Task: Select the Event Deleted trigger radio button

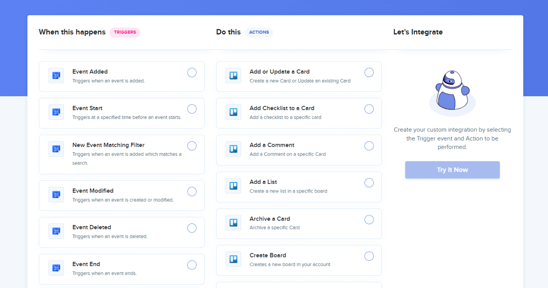Action: [192, 228]
